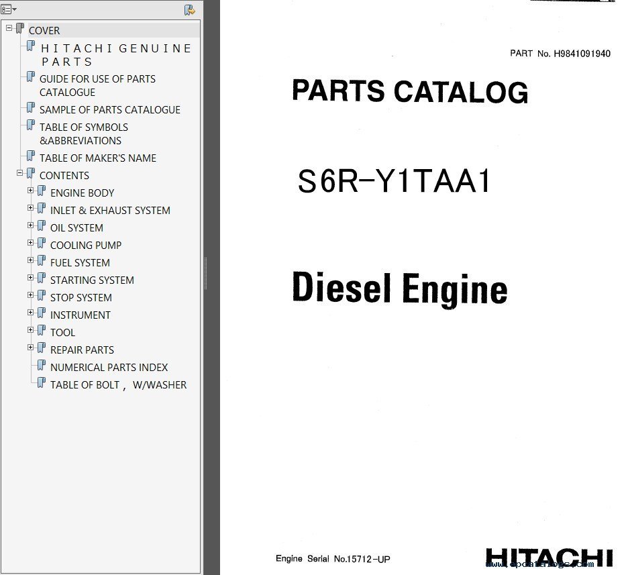Click the REPAIR PARTS bookmark icon
The height and width of the screenshot is (575, 628).
pos(42,348)
